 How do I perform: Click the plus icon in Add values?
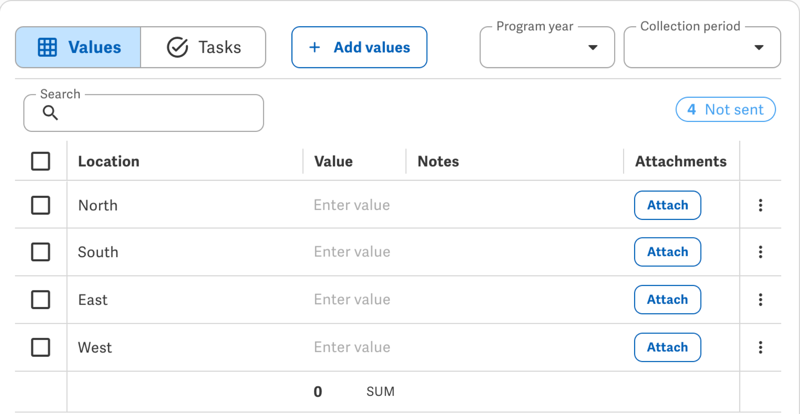[314, 47]
